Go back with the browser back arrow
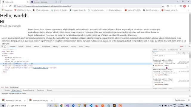 (x=3, y=6)
